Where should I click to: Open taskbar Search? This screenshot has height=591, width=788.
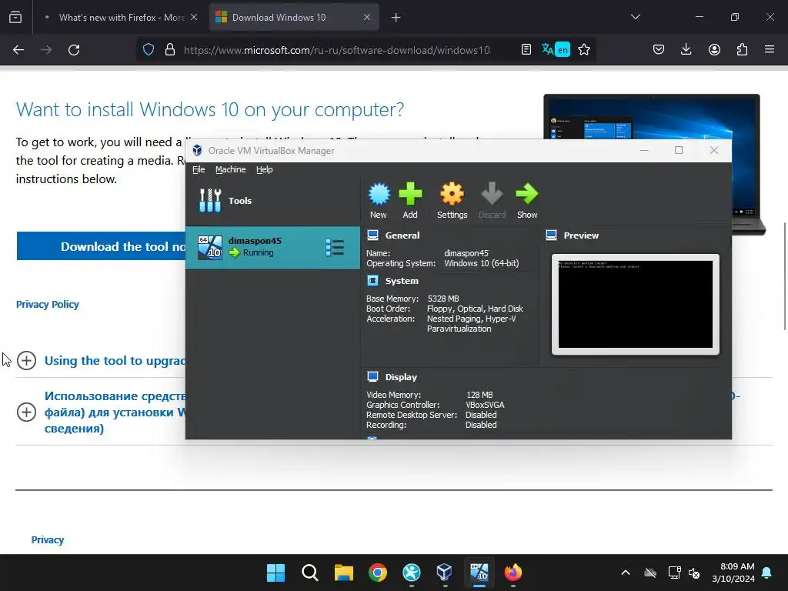pyautogui.click(x=310, y=573)
